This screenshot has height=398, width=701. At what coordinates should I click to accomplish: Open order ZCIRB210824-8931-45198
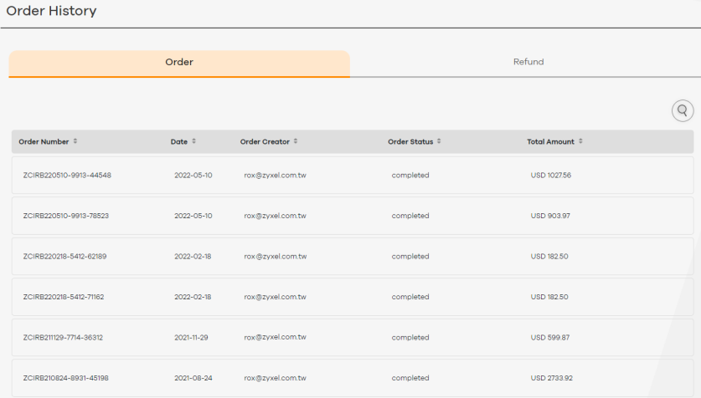pos(65,379)
